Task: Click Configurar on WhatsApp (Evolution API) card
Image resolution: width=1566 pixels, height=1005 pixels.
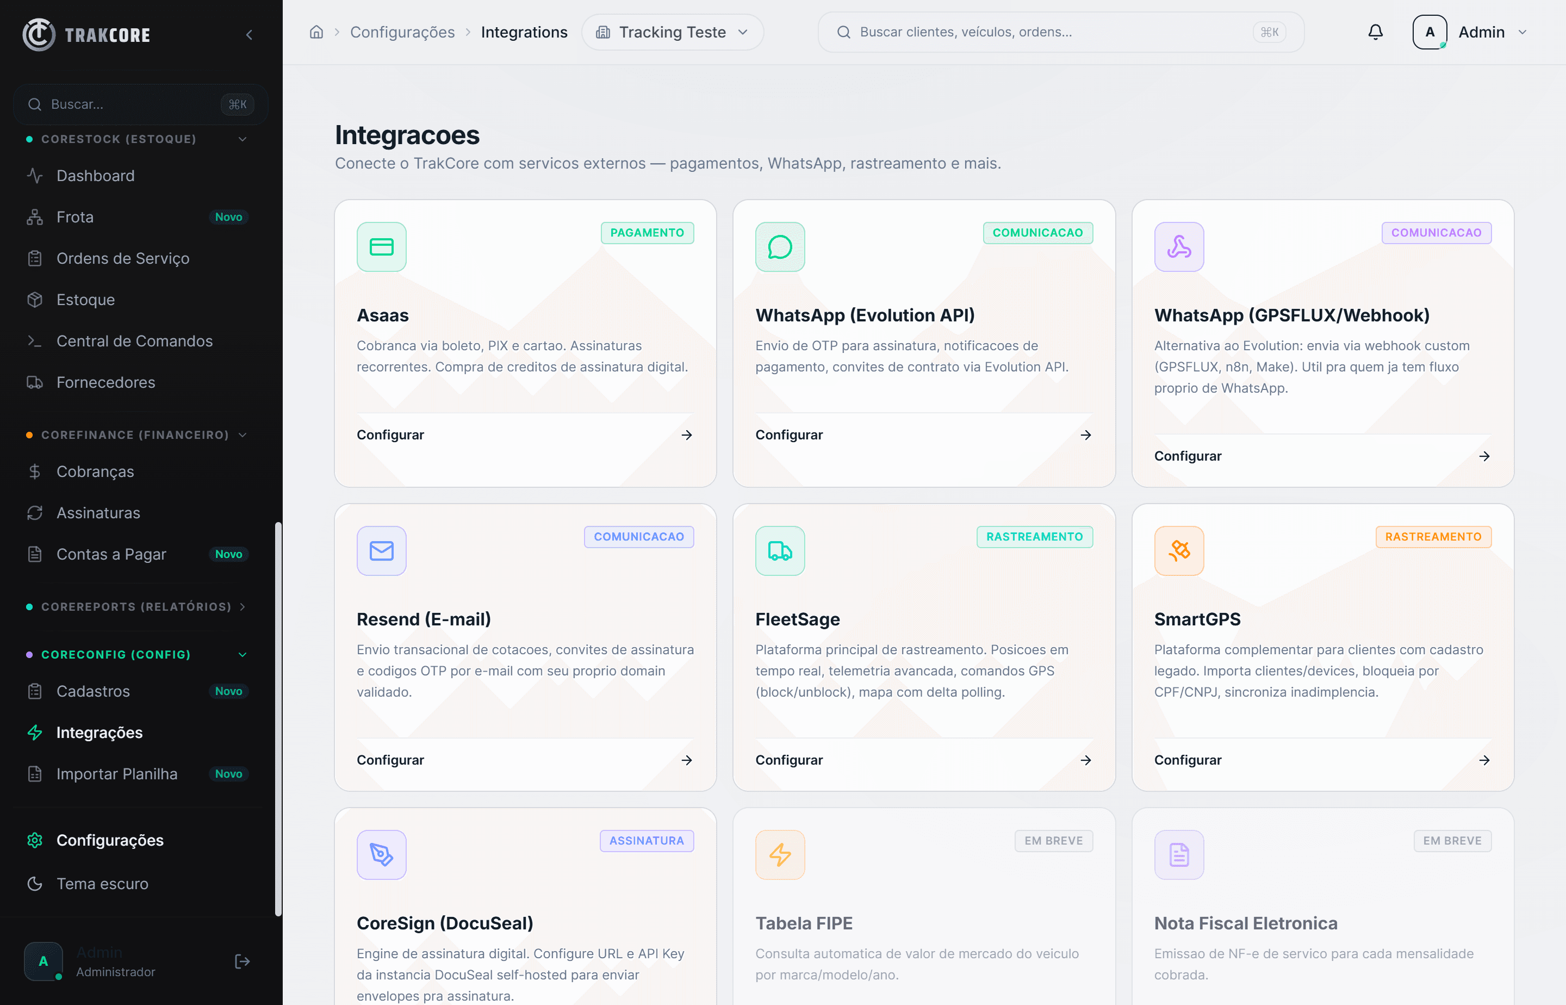Action: tap(789, 435)
